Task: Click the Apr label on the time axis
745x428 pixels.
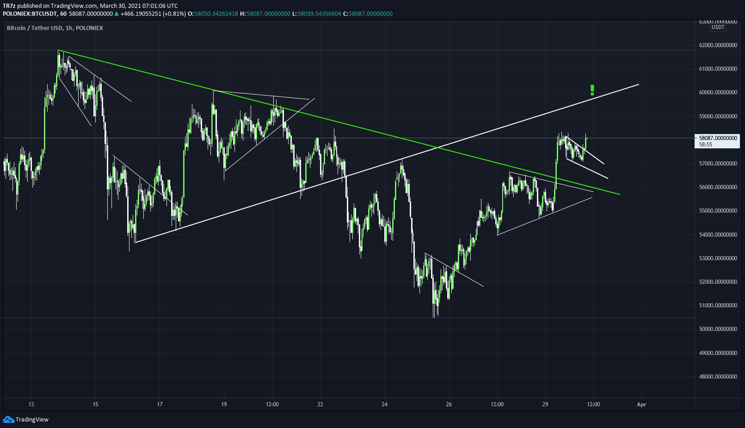Action: (641, 404)
